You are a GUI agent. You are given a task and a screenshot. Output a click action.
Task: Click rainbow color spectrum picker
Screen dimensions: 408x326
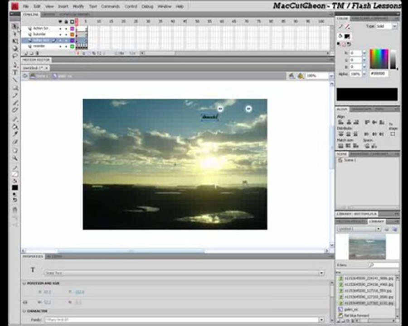379,59
